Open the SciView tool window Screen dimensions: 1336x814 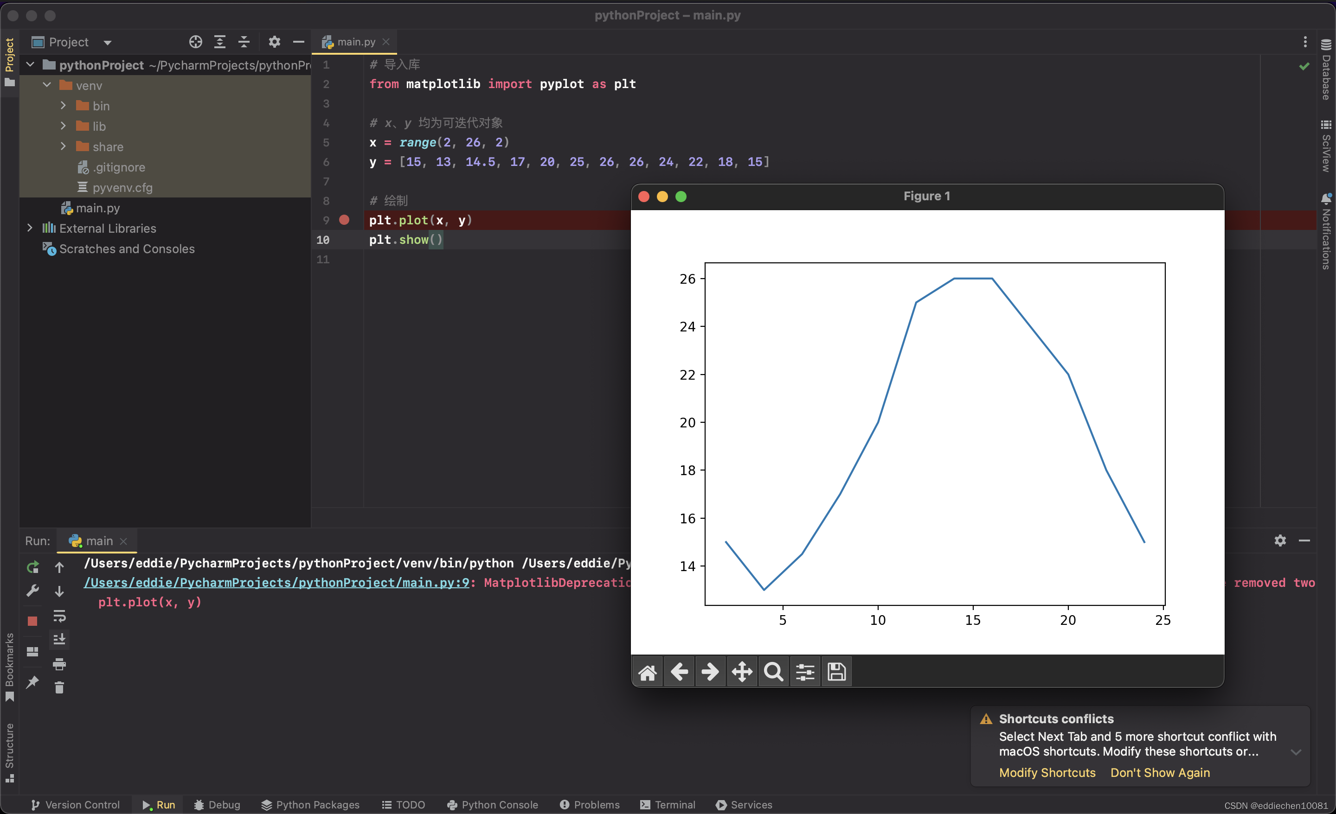1326,146
